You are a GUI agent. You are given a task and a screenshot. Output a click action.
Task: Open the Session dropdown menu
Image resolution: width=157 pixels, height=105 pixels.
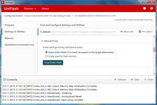tap(30, 9)
